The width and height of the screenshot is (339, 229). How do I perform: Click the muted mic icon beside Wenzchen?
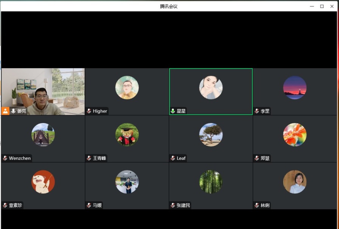[x=5, y=158]
